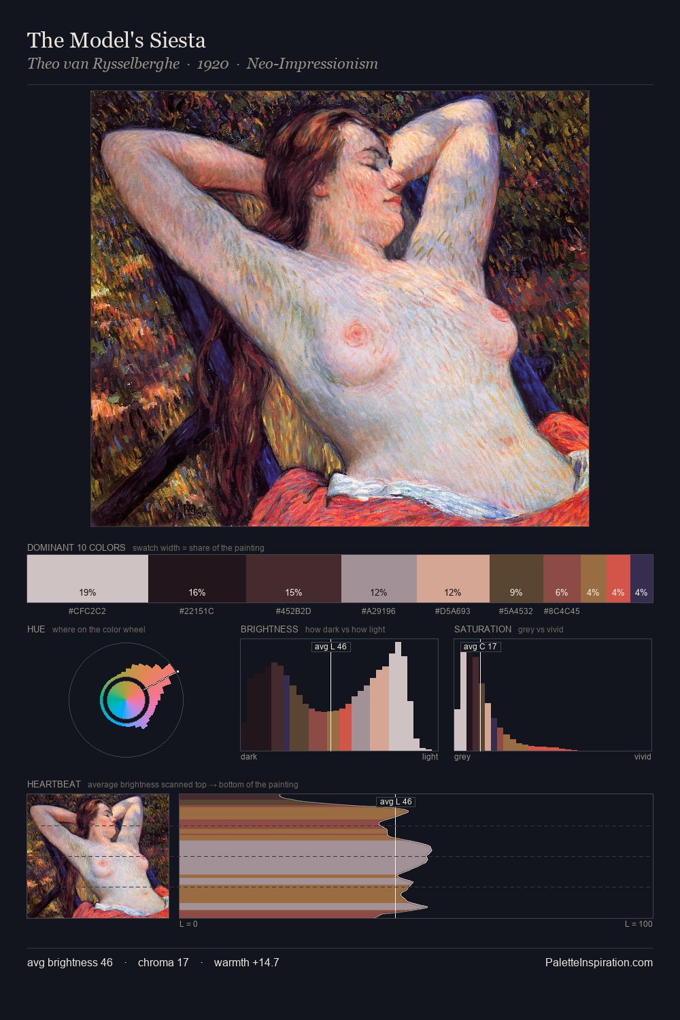
Task: Click the footer text chroma 17
Action: 163,962
